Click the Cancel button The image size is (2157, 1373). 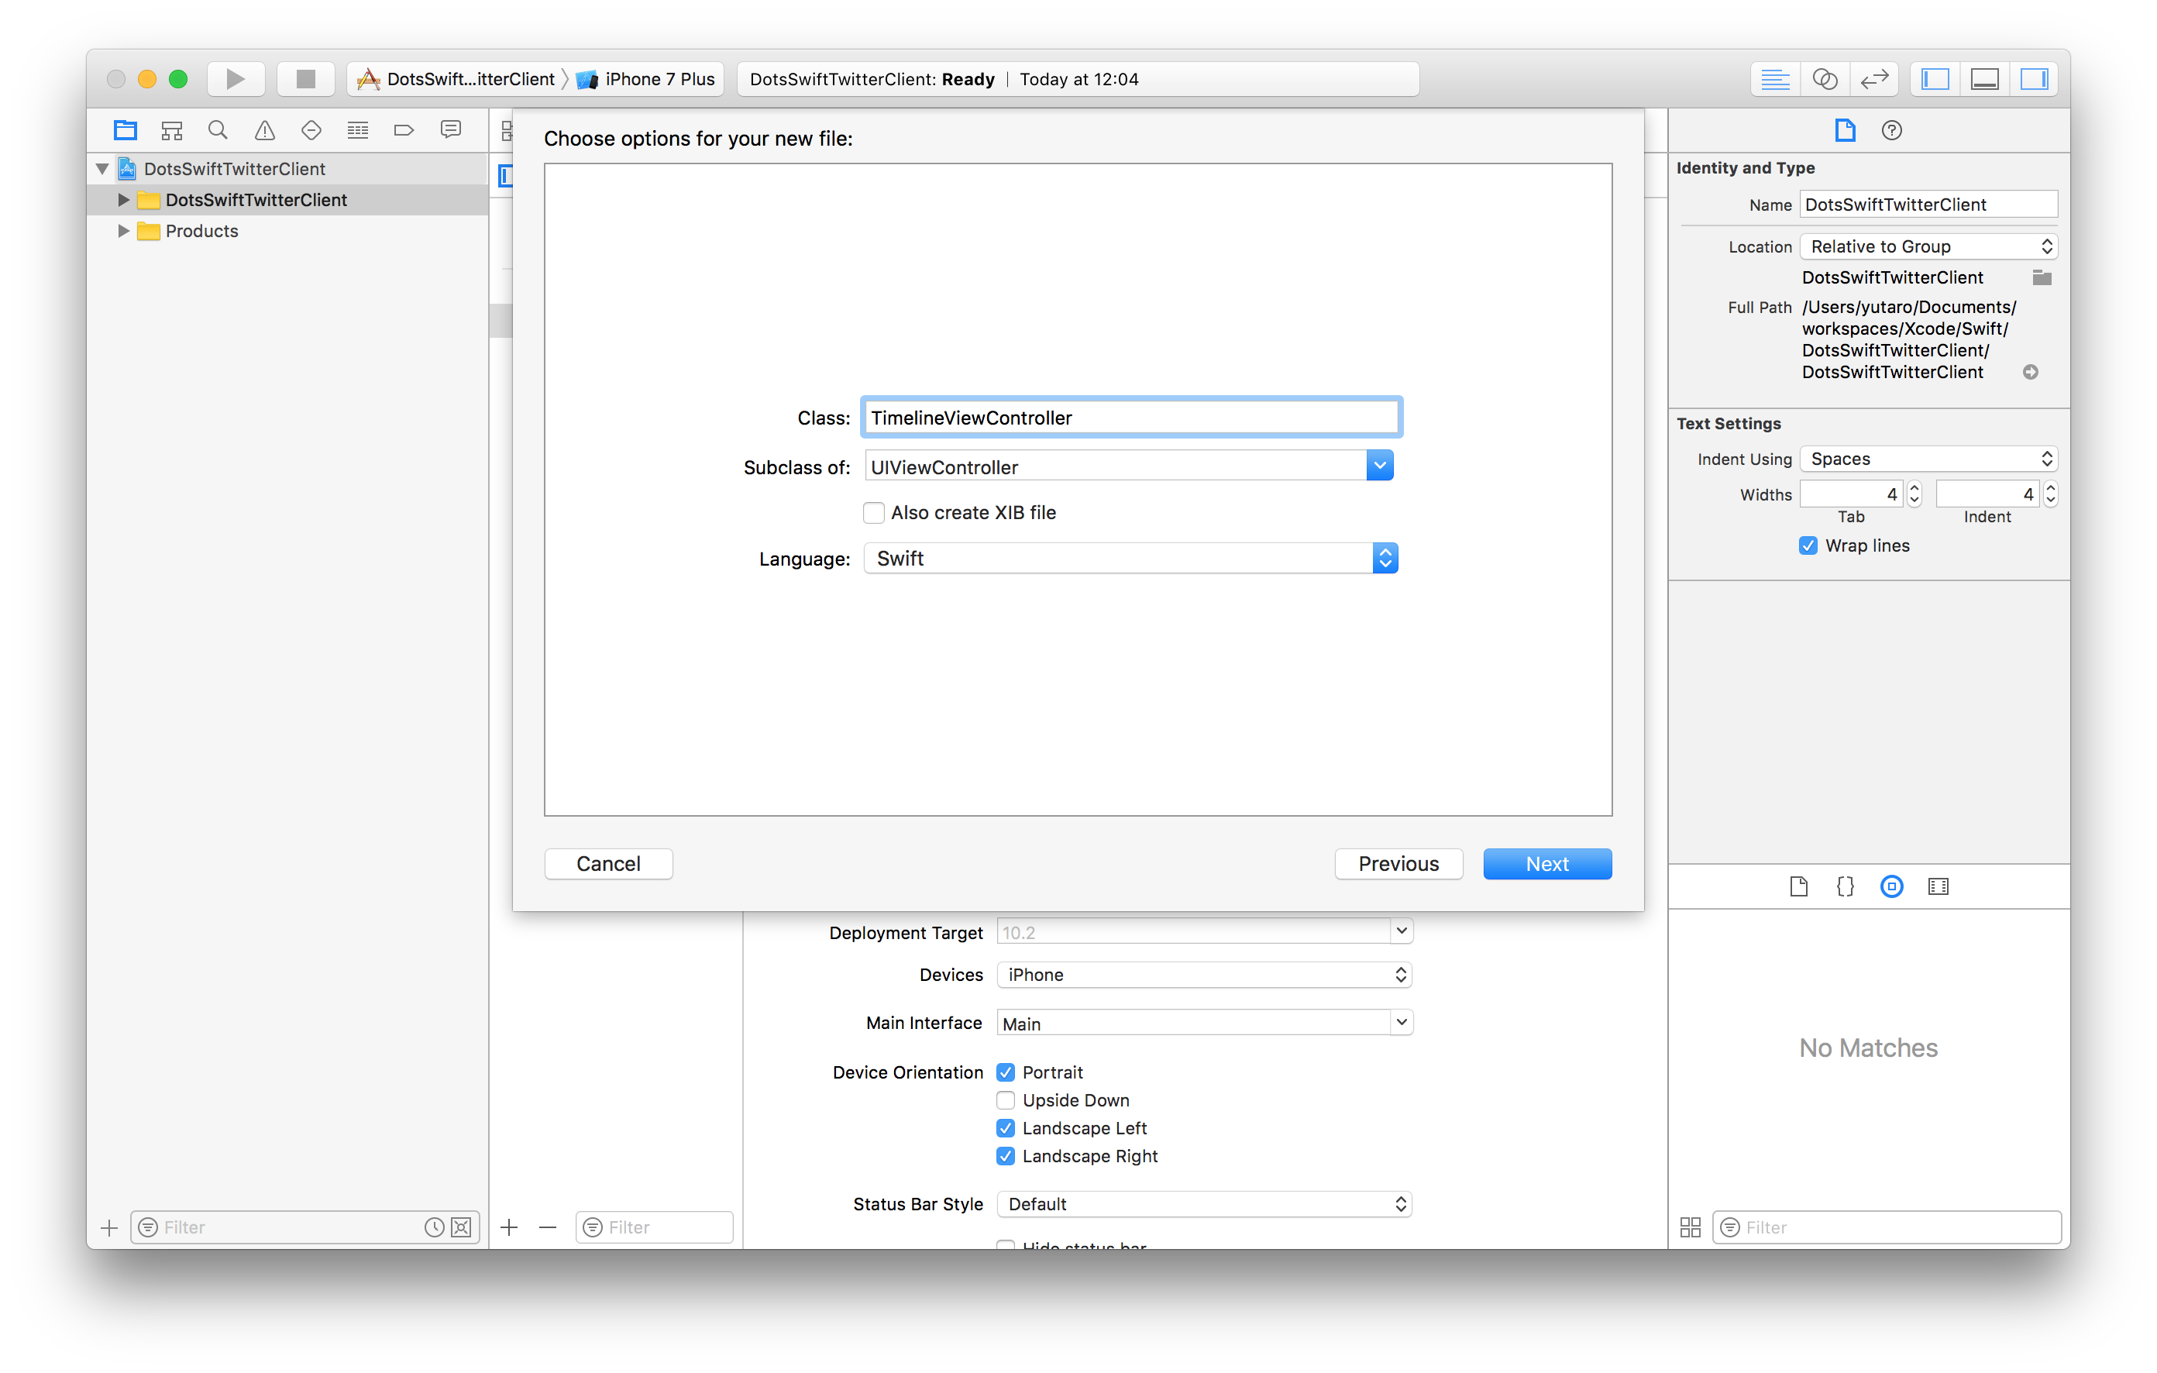[x=608, y=863]
